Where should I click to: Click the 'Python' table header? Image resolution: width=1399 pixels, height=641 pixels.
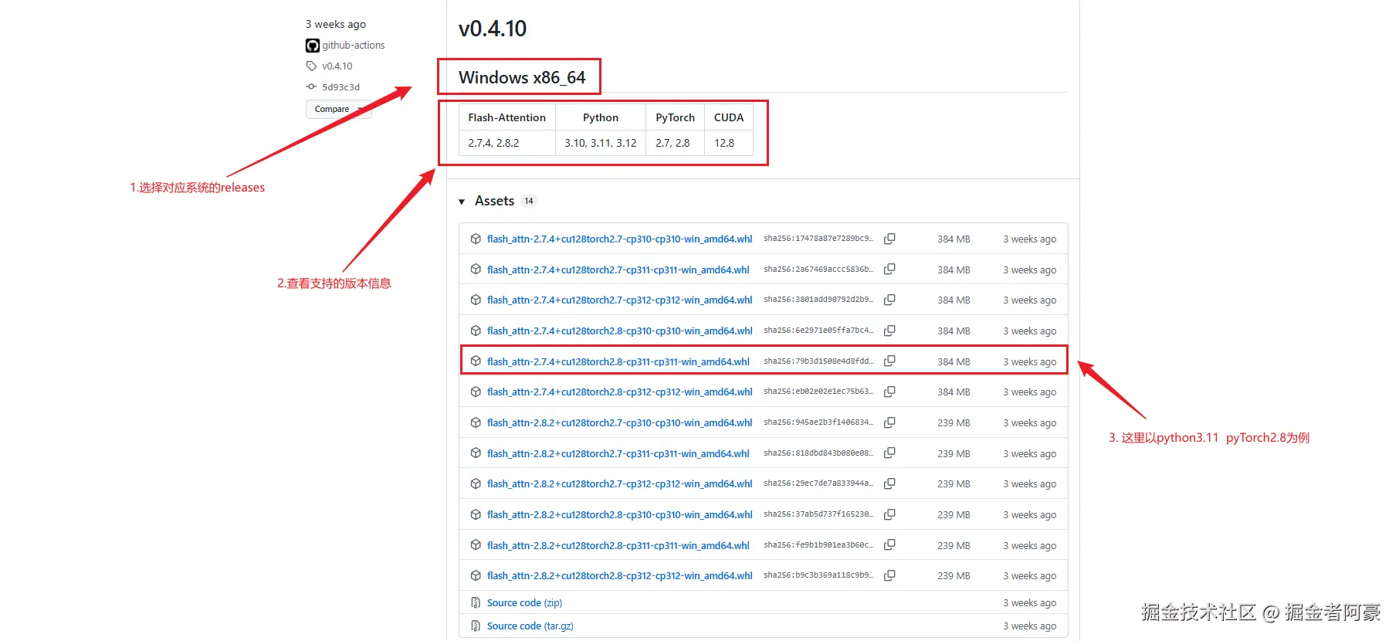coord(601,117)
